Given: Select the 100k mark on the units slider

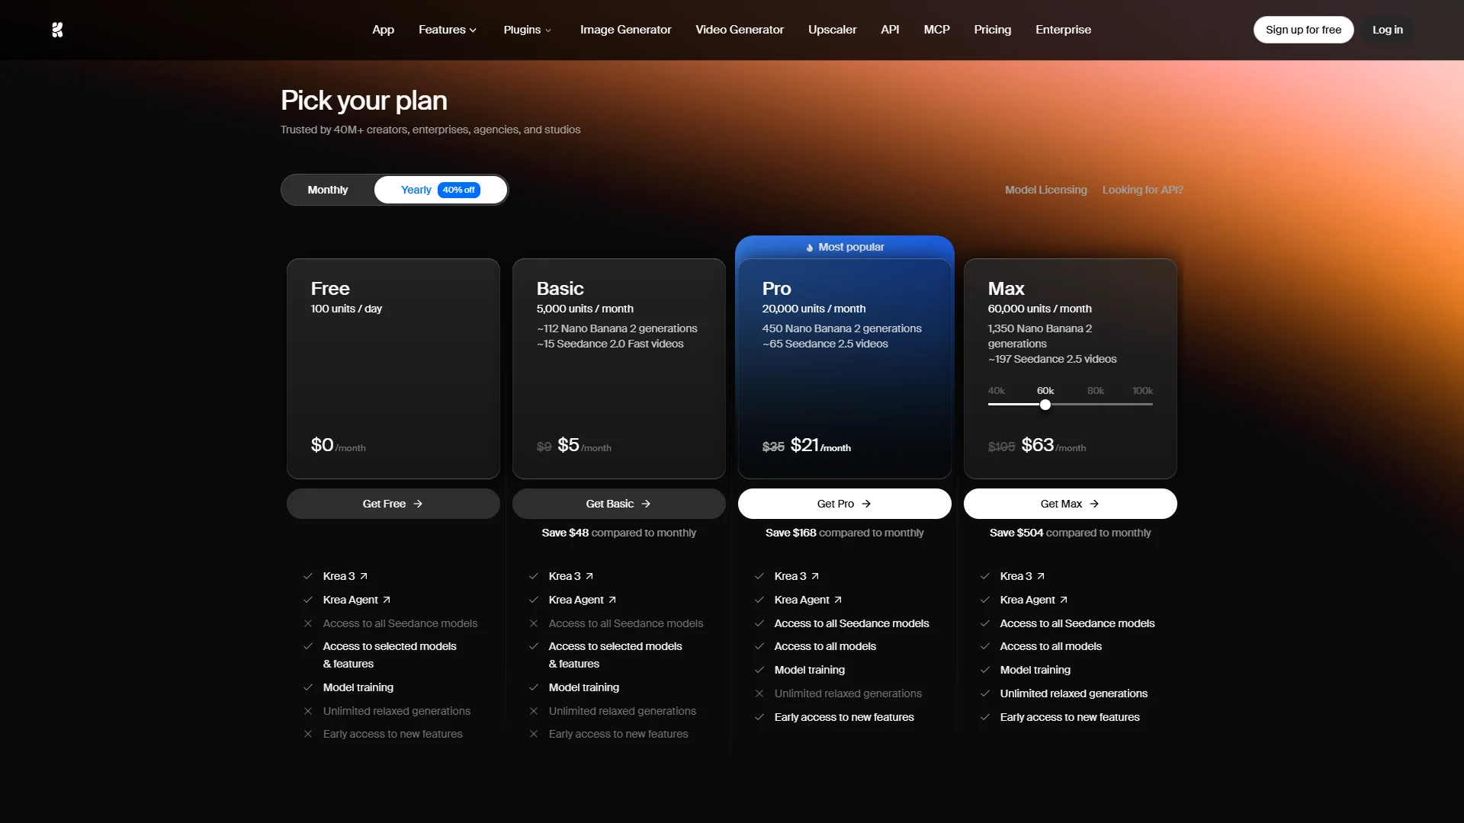Looking at the screenshot, I should pyautogui.click(x=1142, y=391).
